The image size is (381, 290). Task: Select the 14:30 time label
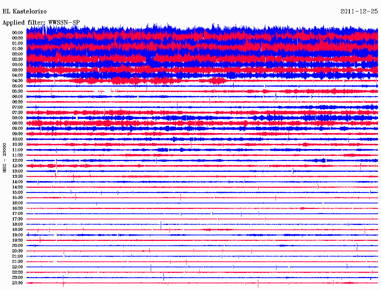click(17, 187)
